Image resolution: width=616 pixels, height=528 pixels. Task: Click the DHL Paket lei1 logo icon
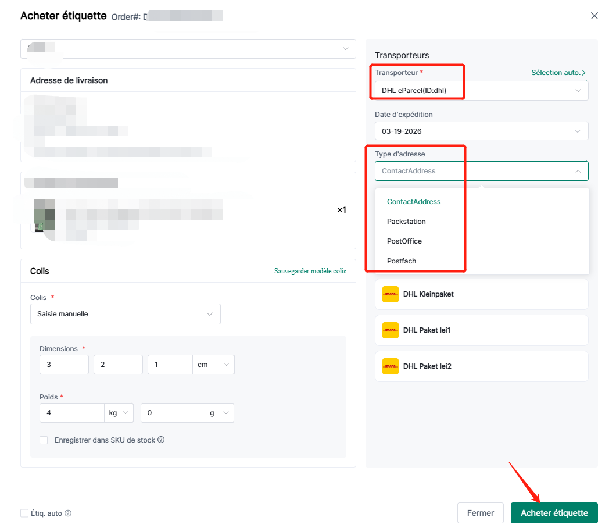pos(390,330)
